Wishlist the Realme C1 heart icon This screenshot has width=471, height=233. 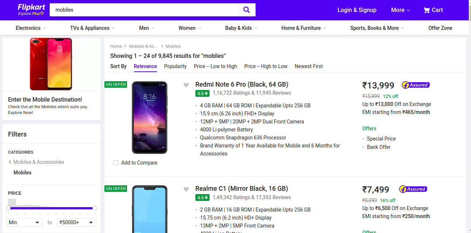186,189
